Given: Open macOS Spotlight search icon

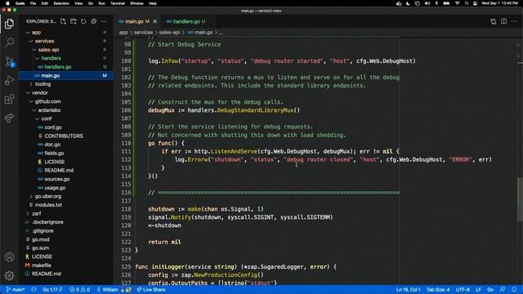Looking at the screenshot, I should click(x=467, y=3).
